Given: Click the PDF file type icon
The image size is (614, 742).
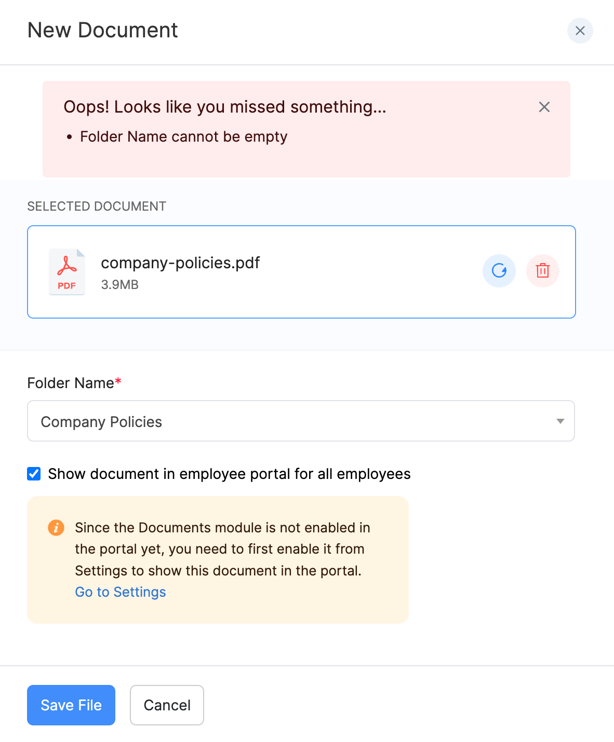Looking at the screenshot, I should pyautogui.click(x=67, y=272).
